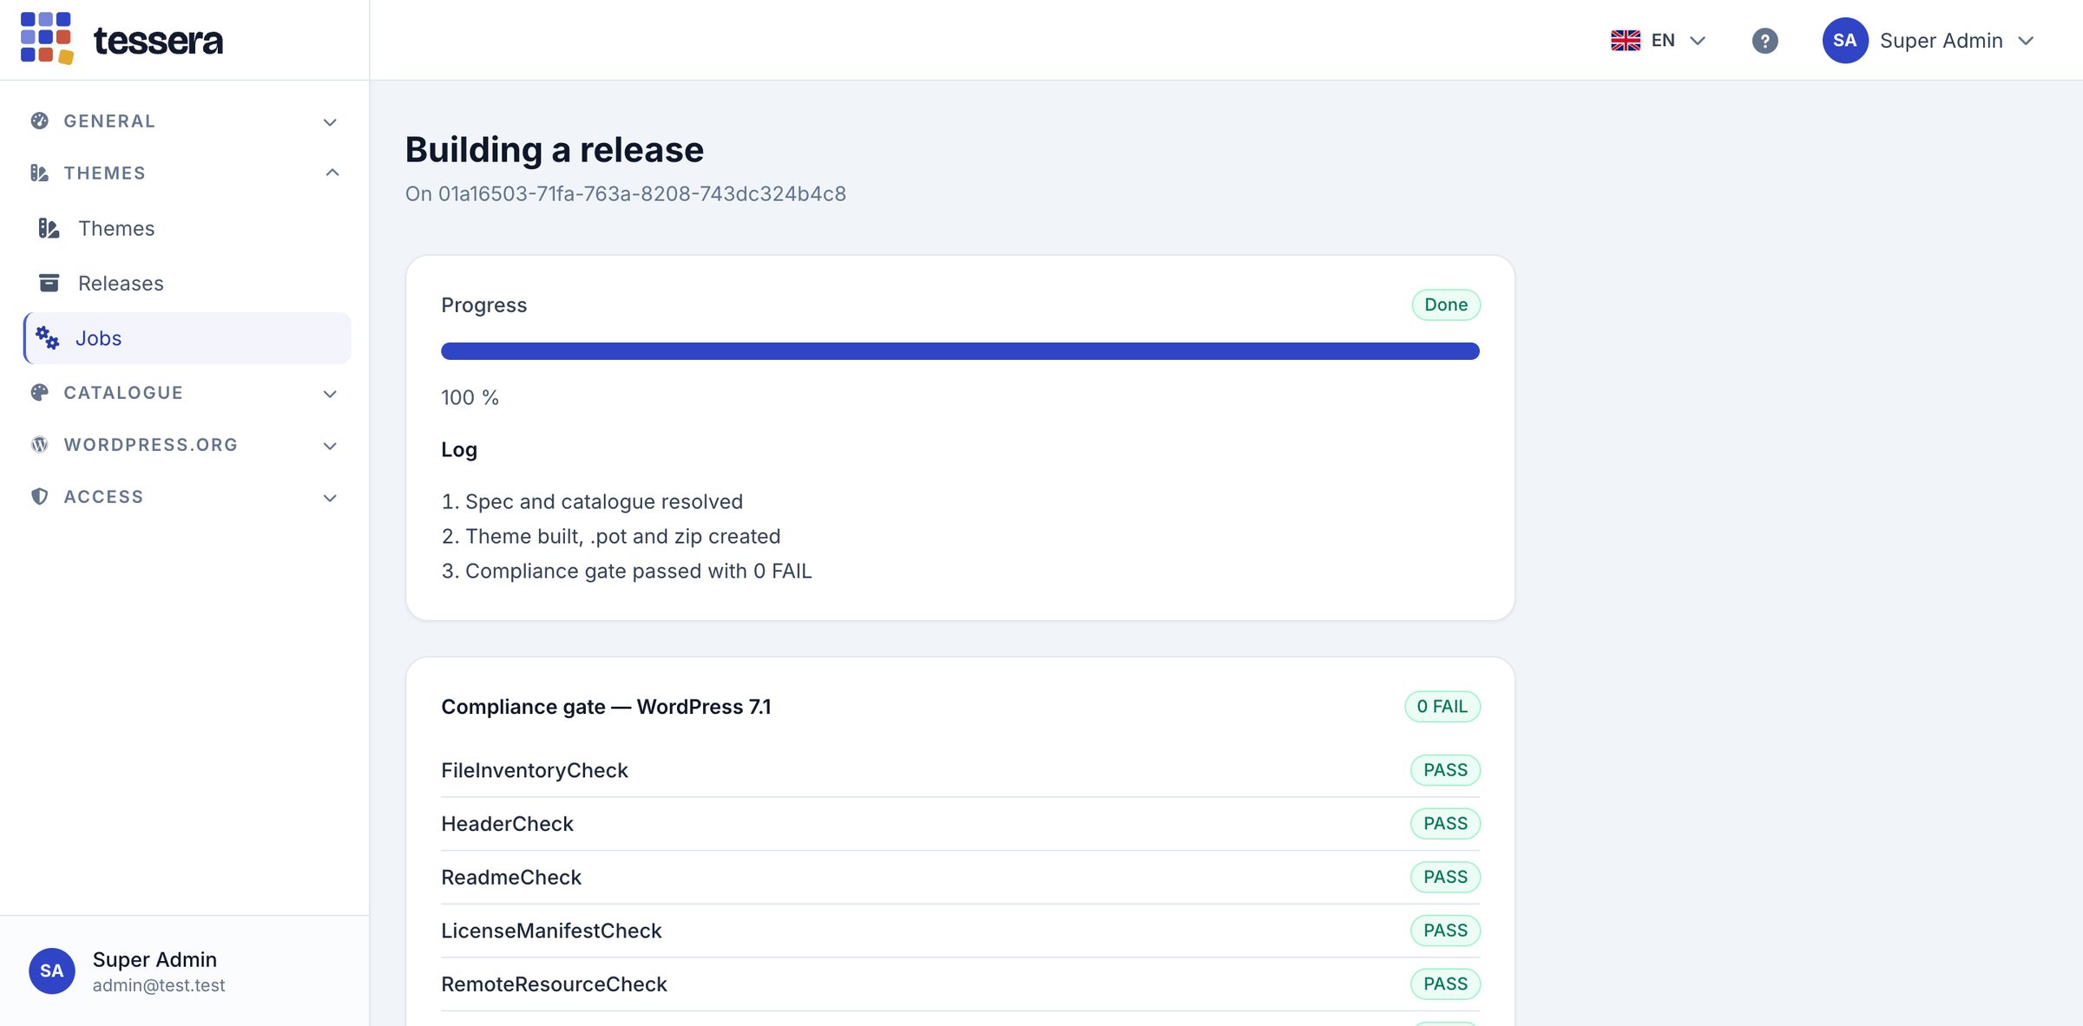This screenshot has height=1026, width=2083.
Task: Collapse the Themes section chevron
Action: (332, 173)
